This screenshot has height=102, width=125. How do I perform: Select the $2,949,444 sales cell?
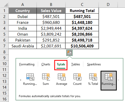pyautogui.click(x=51, y=28)
